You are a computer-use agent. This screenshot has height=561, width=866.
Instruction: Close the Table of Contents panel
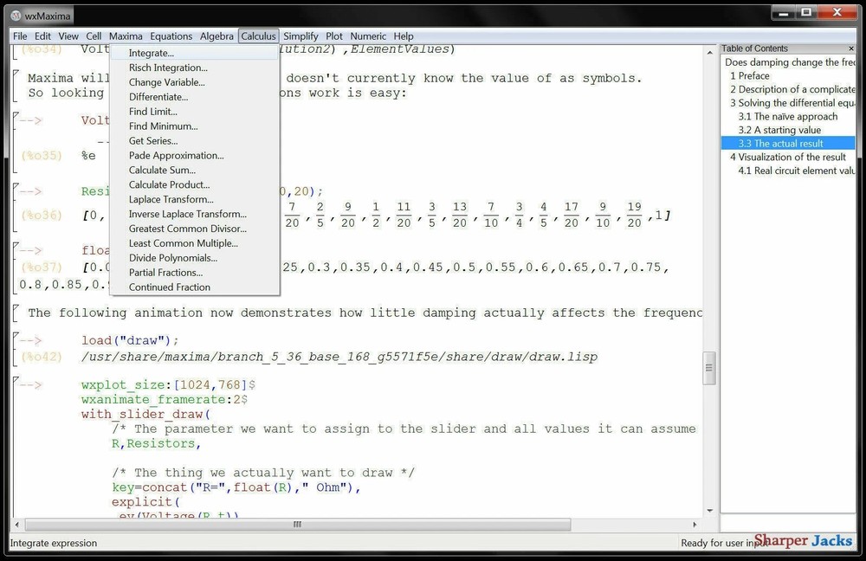pyautogui.click(x=851, y=48)
